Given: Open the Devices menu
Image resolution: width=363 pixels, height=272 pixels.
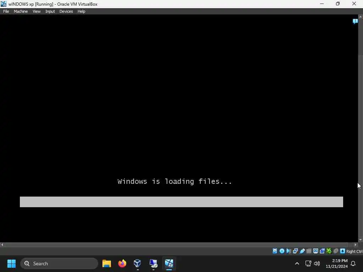Looking at the screenshot, I should [66, 11].
